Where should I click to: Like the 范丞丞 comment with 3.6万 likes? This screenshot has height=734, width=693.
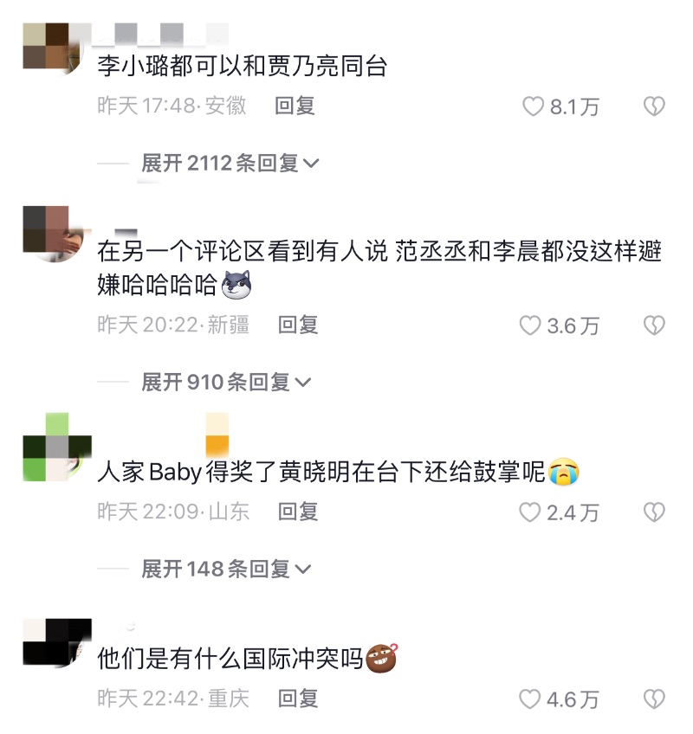530,325
